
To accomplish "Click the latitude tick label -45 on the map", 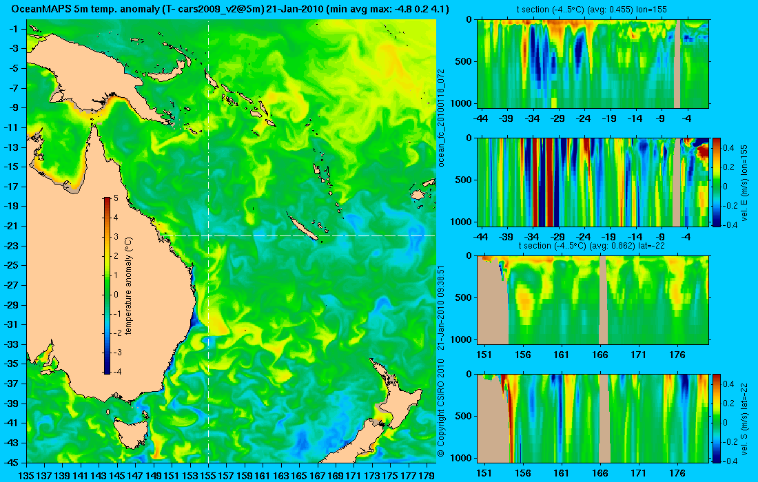I will [x=10, y=462].
